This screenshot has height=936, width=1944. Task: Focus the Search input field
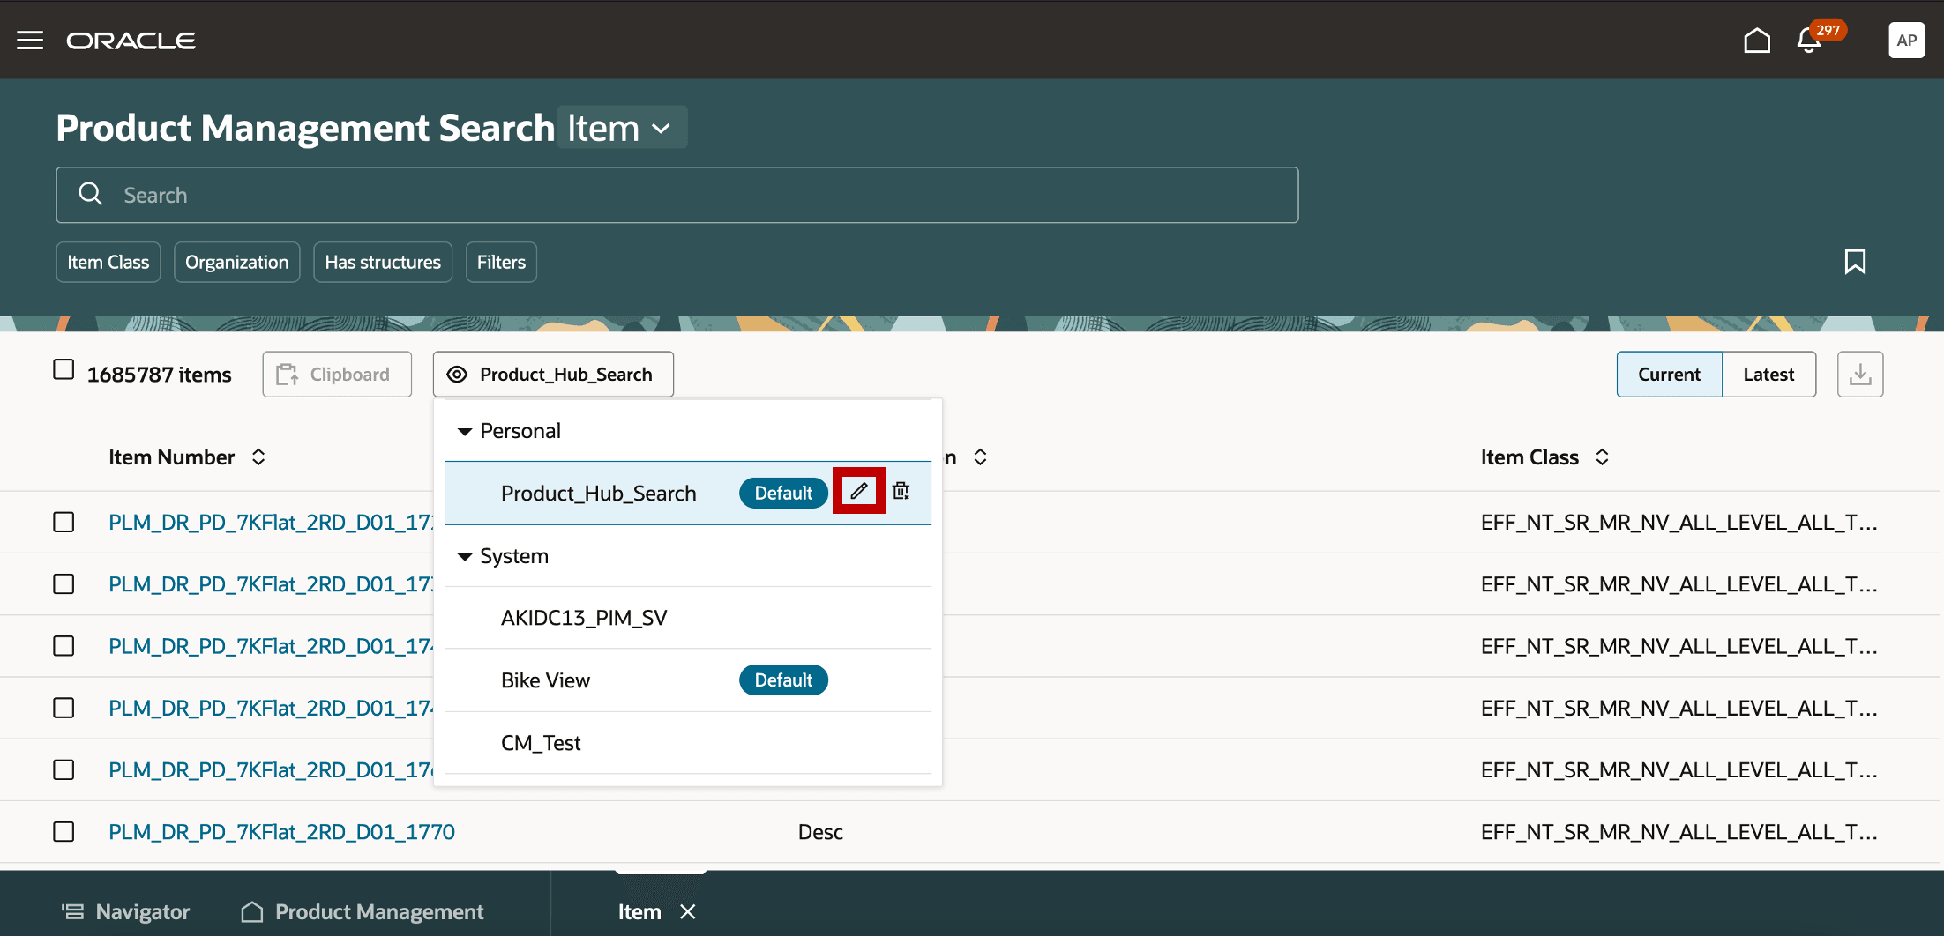coord(677,195)
